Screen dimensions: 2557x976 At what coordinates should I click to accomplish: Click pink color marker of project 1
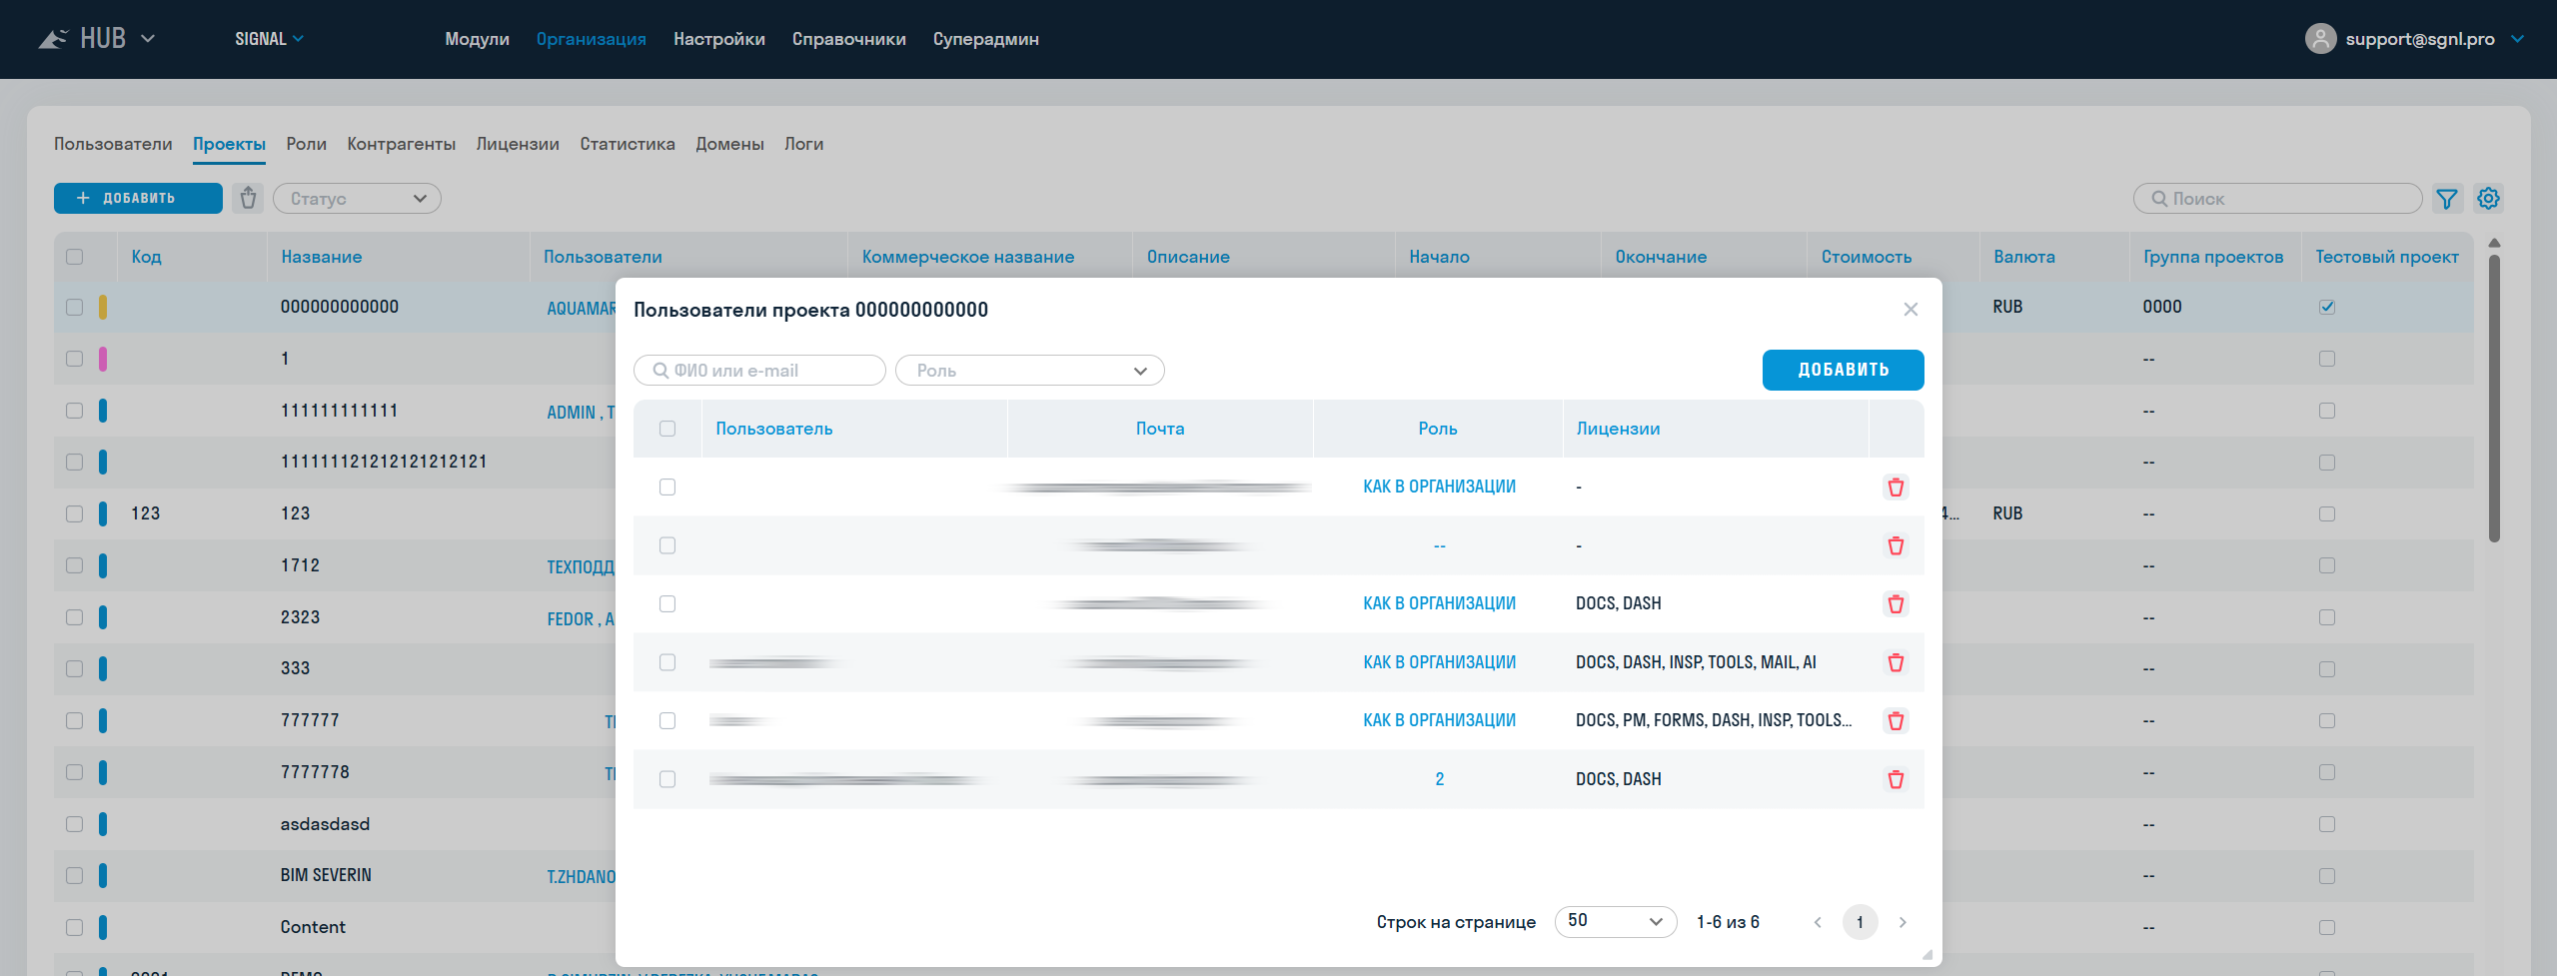click(103, 359)
